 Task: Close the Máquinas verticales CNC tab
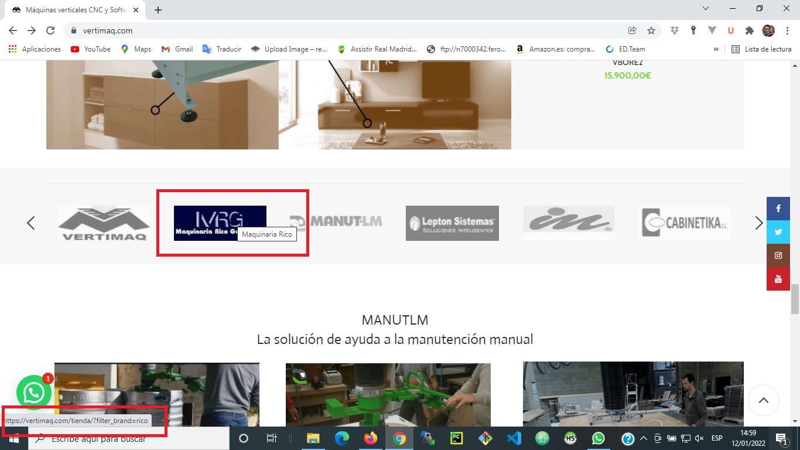(x=136, y=10)
